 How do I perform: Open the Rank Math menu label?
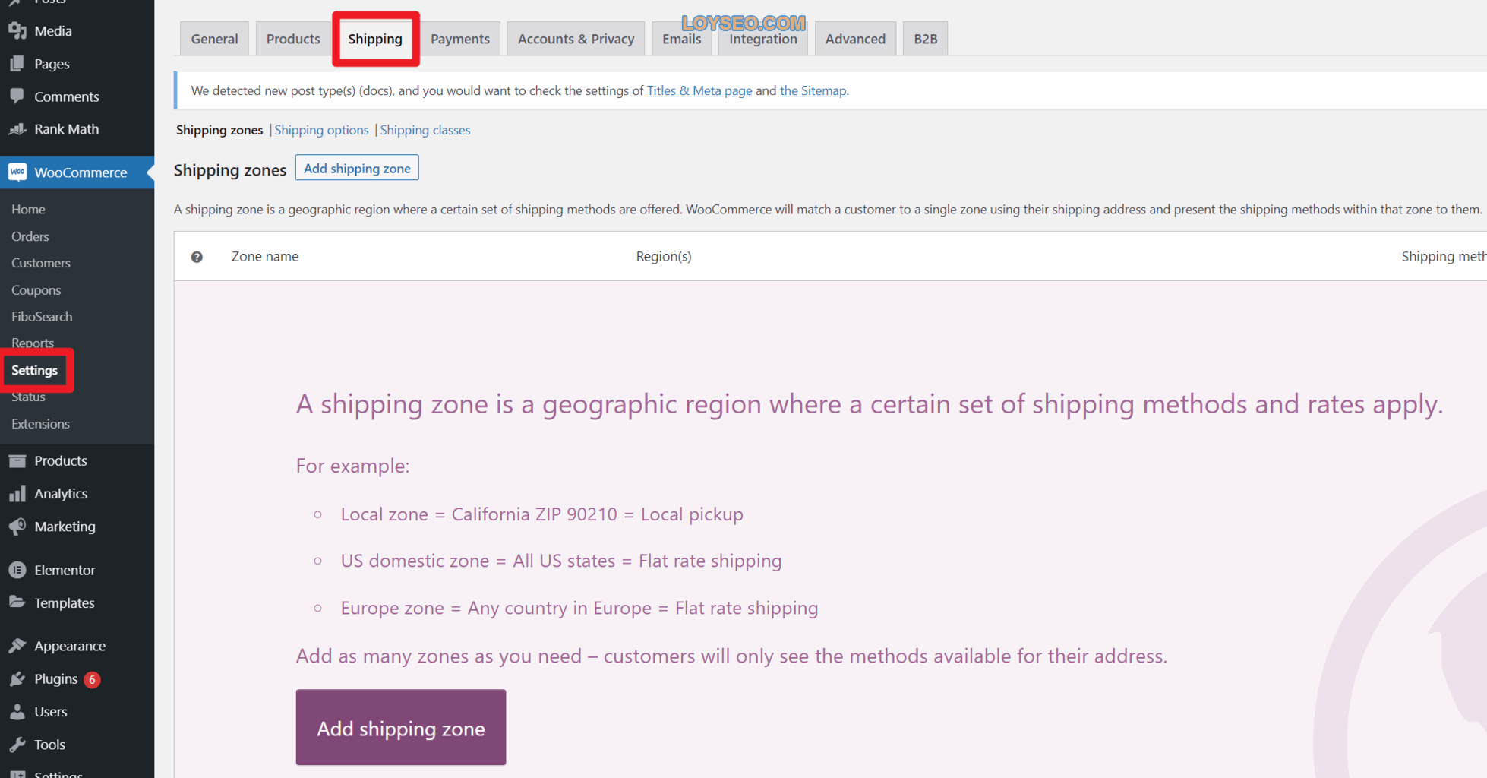67,128
